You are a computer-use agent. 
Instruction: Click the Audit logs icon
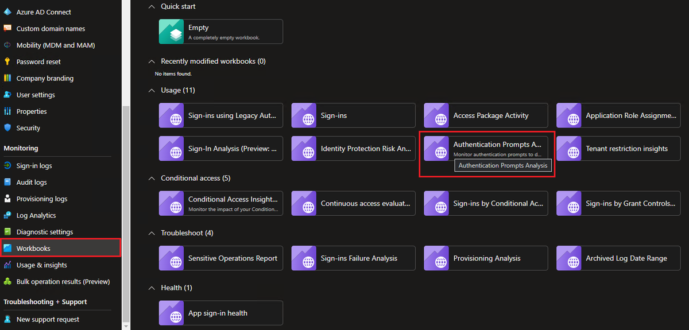tap(7, 183)
